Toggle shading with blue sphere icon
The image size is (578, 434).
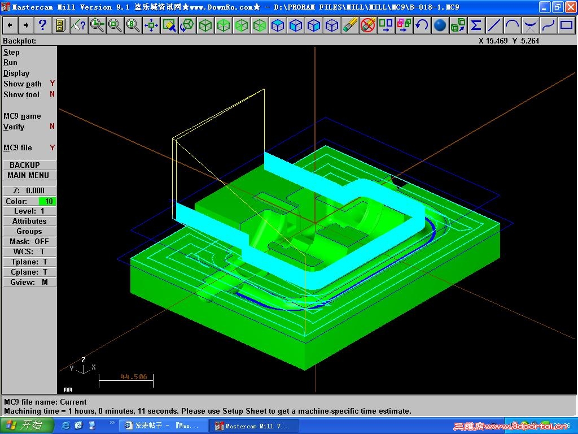(440, 25)
